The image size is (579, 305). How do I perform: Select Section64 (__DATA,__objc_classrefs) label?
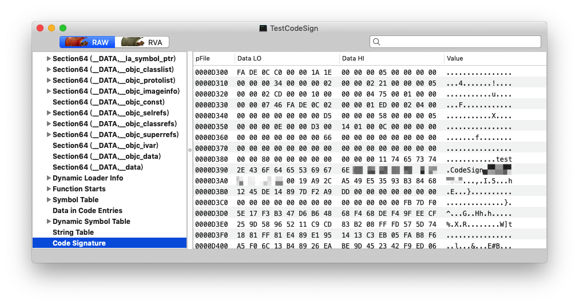tap(114, 123)
